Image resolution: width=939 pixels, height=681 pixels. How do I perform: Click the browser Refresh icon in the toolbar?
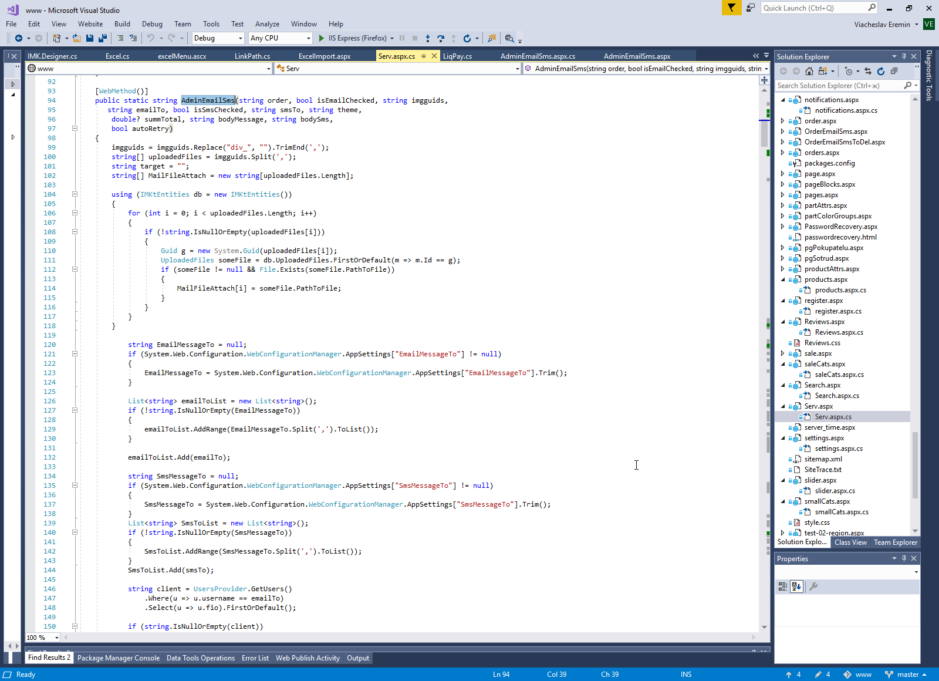point(467,38)
